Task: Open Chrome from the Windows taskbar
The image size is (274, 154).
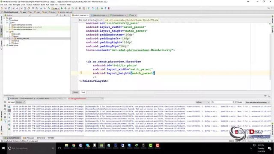Action: click(x=74, y=145)
